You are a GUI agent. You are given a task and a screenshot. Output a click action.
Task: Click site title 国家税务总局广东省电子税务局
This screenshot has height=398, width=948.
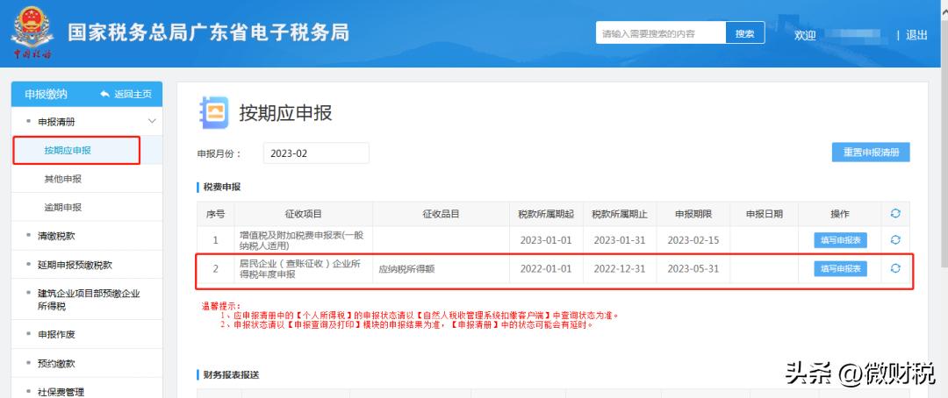208,32
